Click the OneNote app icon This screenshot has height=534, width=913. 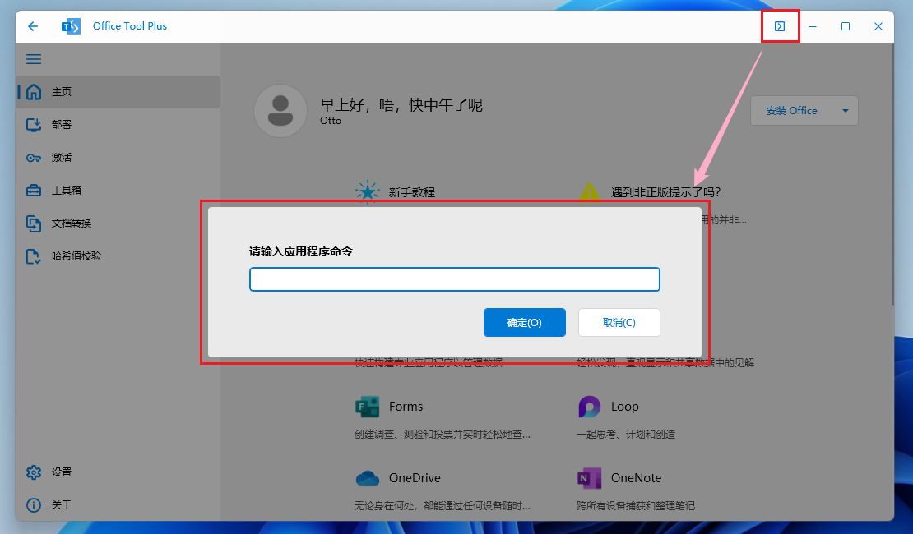(x=589, y=478)
